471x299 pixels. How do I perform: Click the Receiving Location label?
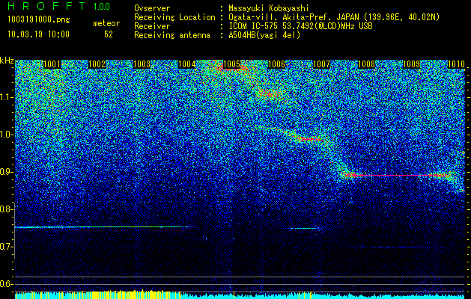coord(174,17)
